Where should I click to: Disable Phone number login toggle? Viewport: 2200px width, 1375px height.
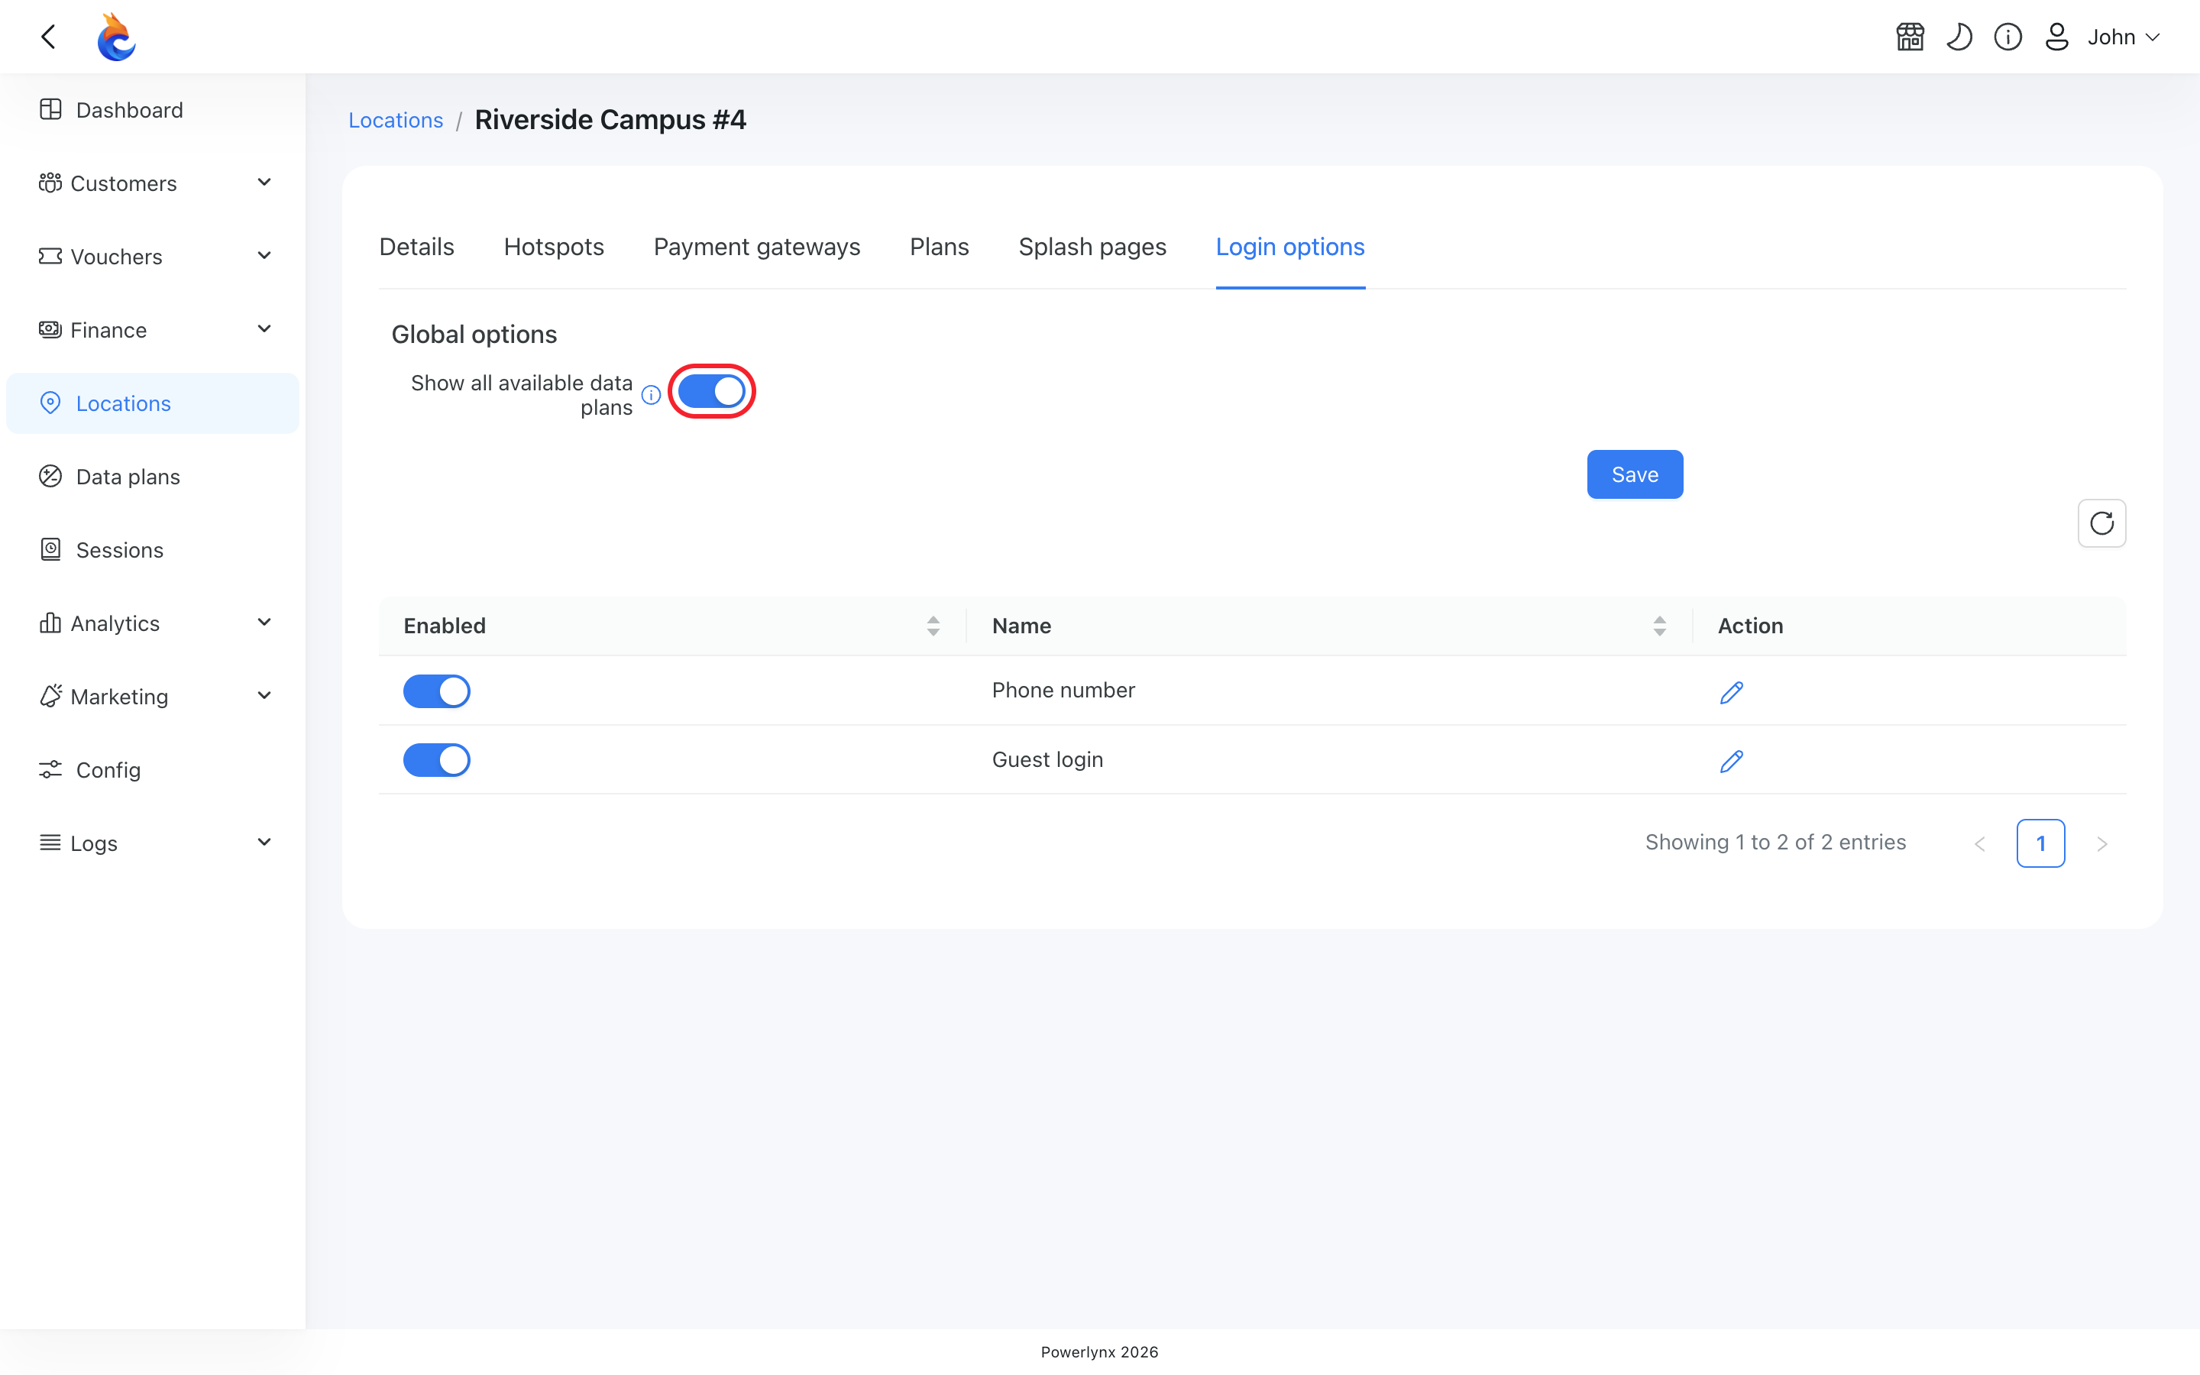(436, 691)
